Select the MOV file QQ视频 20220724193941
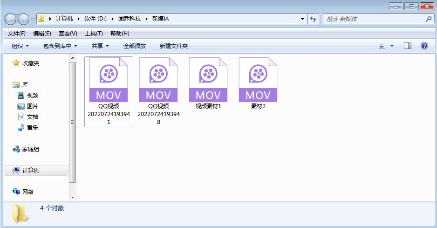The height and width of the screenshot is (228, 437). [109, 92]
